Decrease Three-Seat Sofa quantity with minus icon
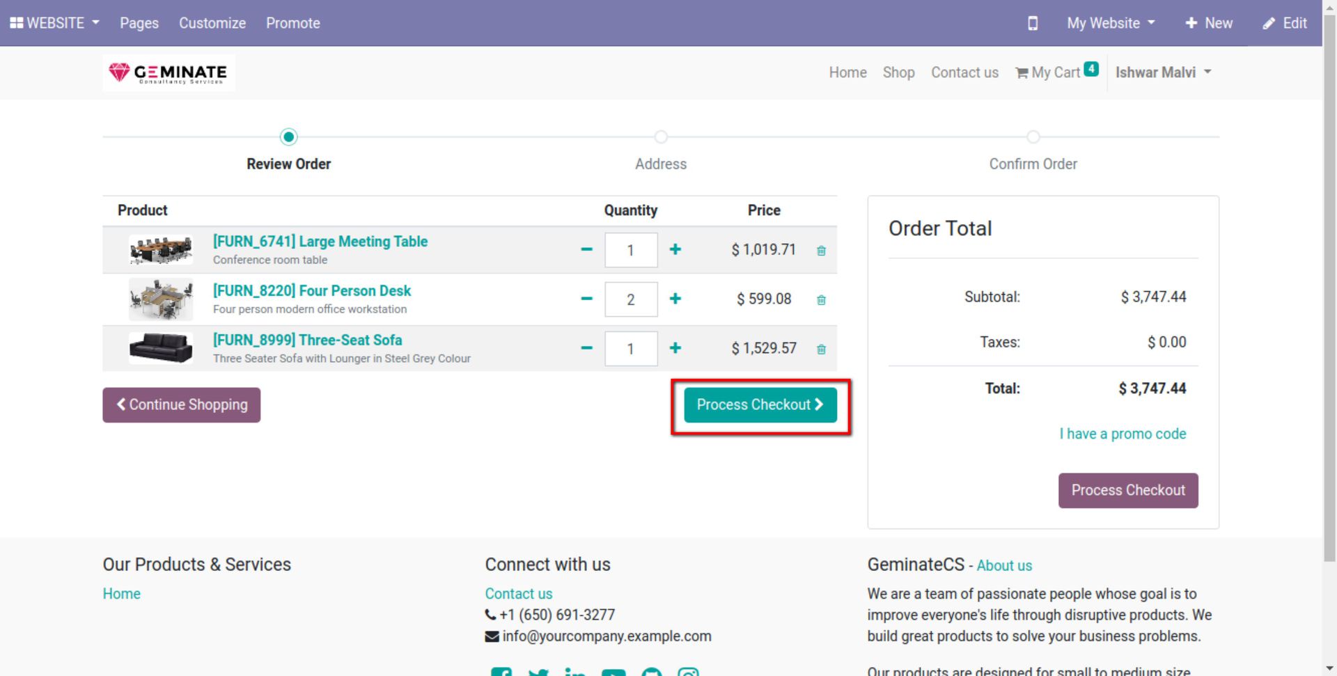 coord(586,348)
